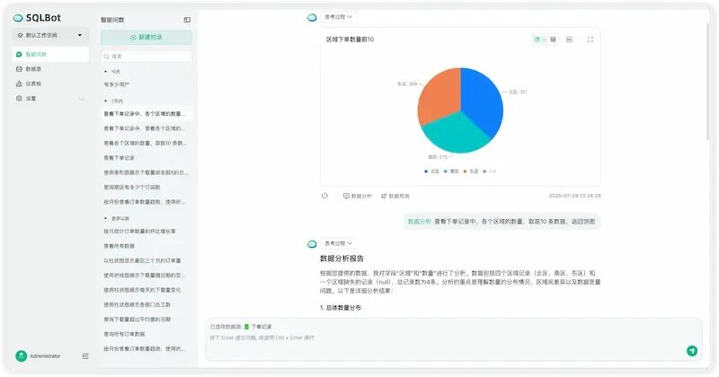The width and height of the screenshot is (719, 377).
Task: Collapse the 7天内 history group
Action: 105,101
